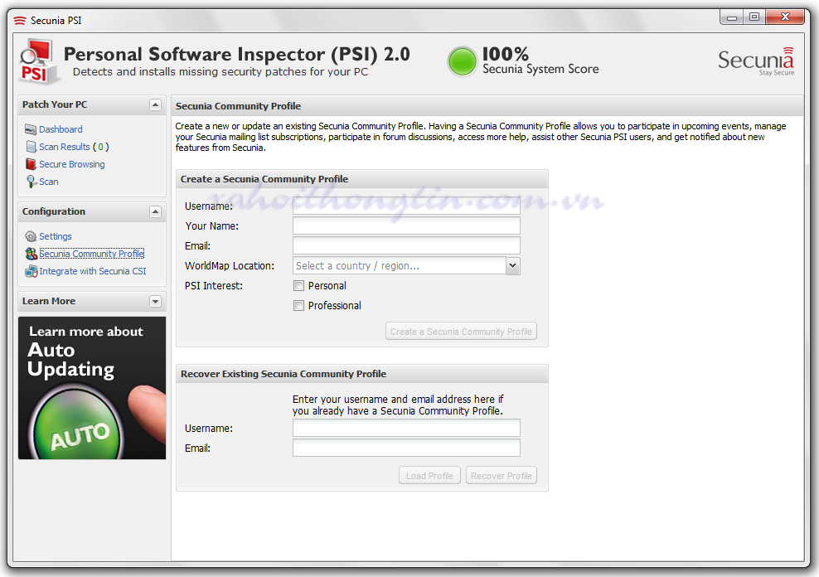Click the Secunia Community Profile people icon
Image resolution: width=819 pixels, height=577 pixels.
pyautogui.click(x=31, y=254)
